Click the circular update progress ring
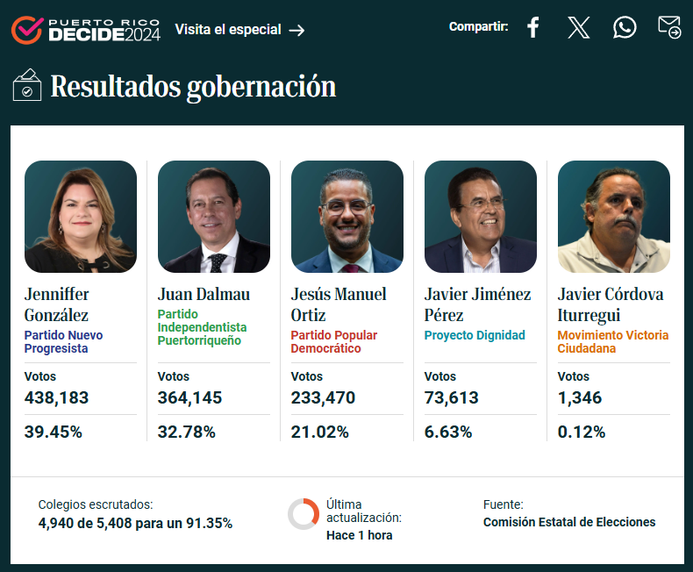The width and height of the screenshot is (693, 572). [x=304, y=514]
